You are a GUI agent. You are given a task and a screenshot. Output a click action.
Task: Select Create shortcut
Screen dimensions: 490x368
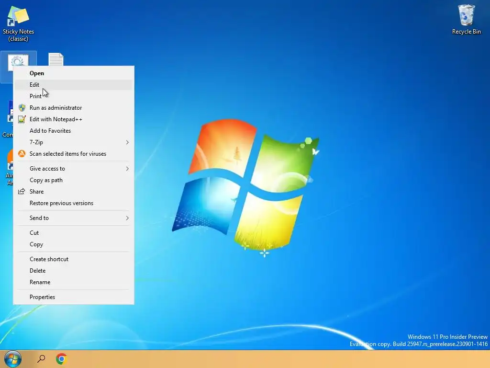coord(74,259)
